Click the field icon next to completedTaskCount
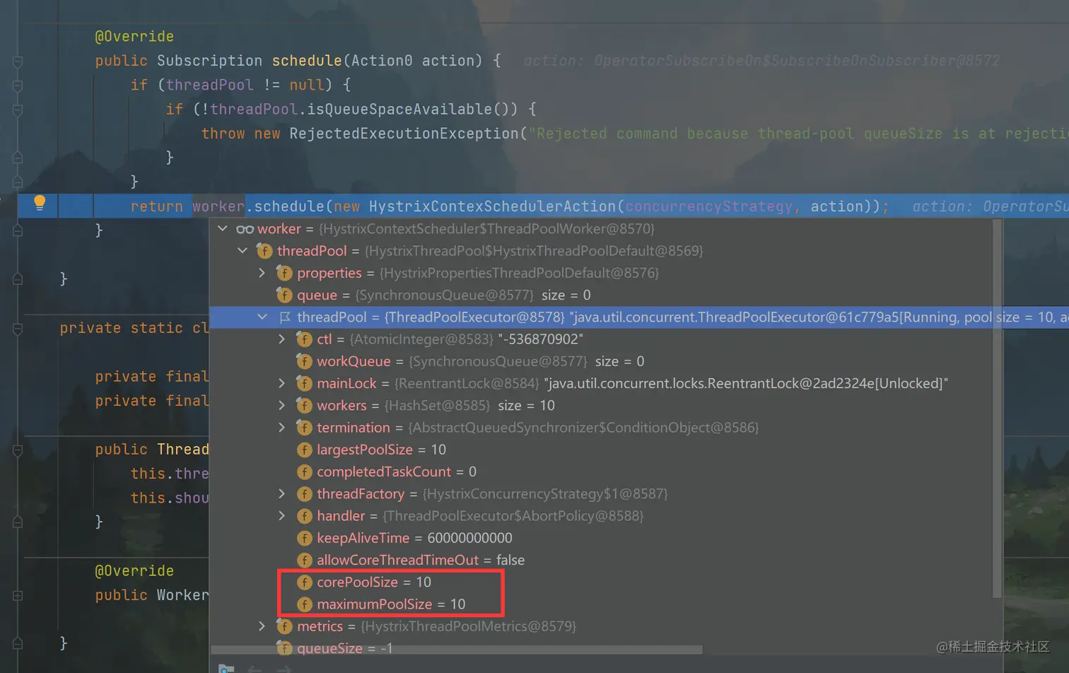This screenshot has height=673, width=1069. (x=304, y=472)
